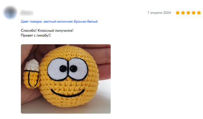This screenshot has height=119, width=203.
Task: Click the toy's embroidered black smile
Action: [x=68, y=93]
